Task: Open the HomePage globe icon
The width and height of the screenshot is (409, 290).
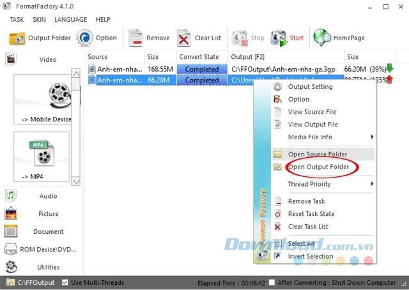Action: [322, 38]
